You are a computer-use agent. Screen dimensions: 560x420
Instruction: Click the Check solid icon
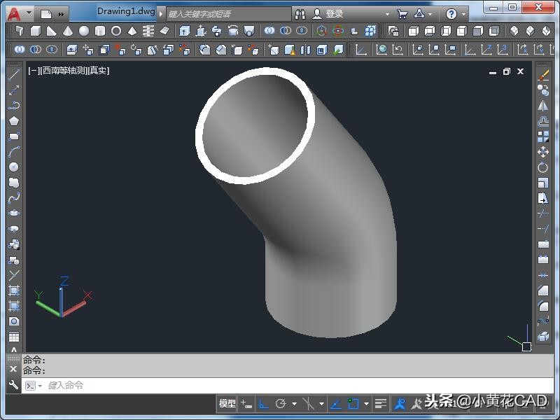click(x=338, y=50)
